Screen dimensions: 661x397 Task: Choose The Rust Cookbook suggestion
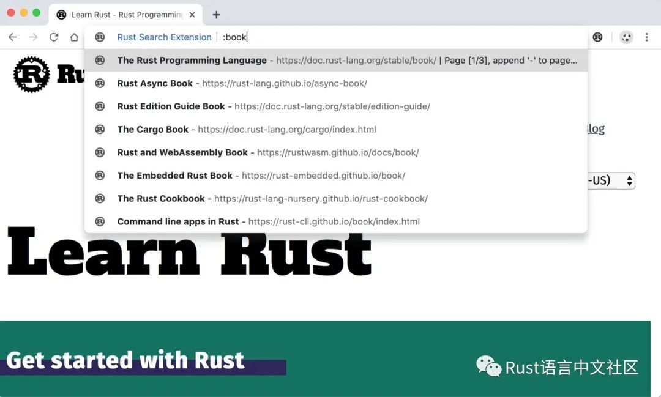pyautogui.click(x=336, y=198)
